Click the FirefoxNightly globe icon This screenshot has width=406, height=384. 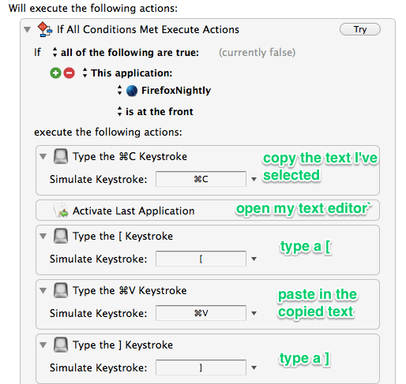click(132, 91)
